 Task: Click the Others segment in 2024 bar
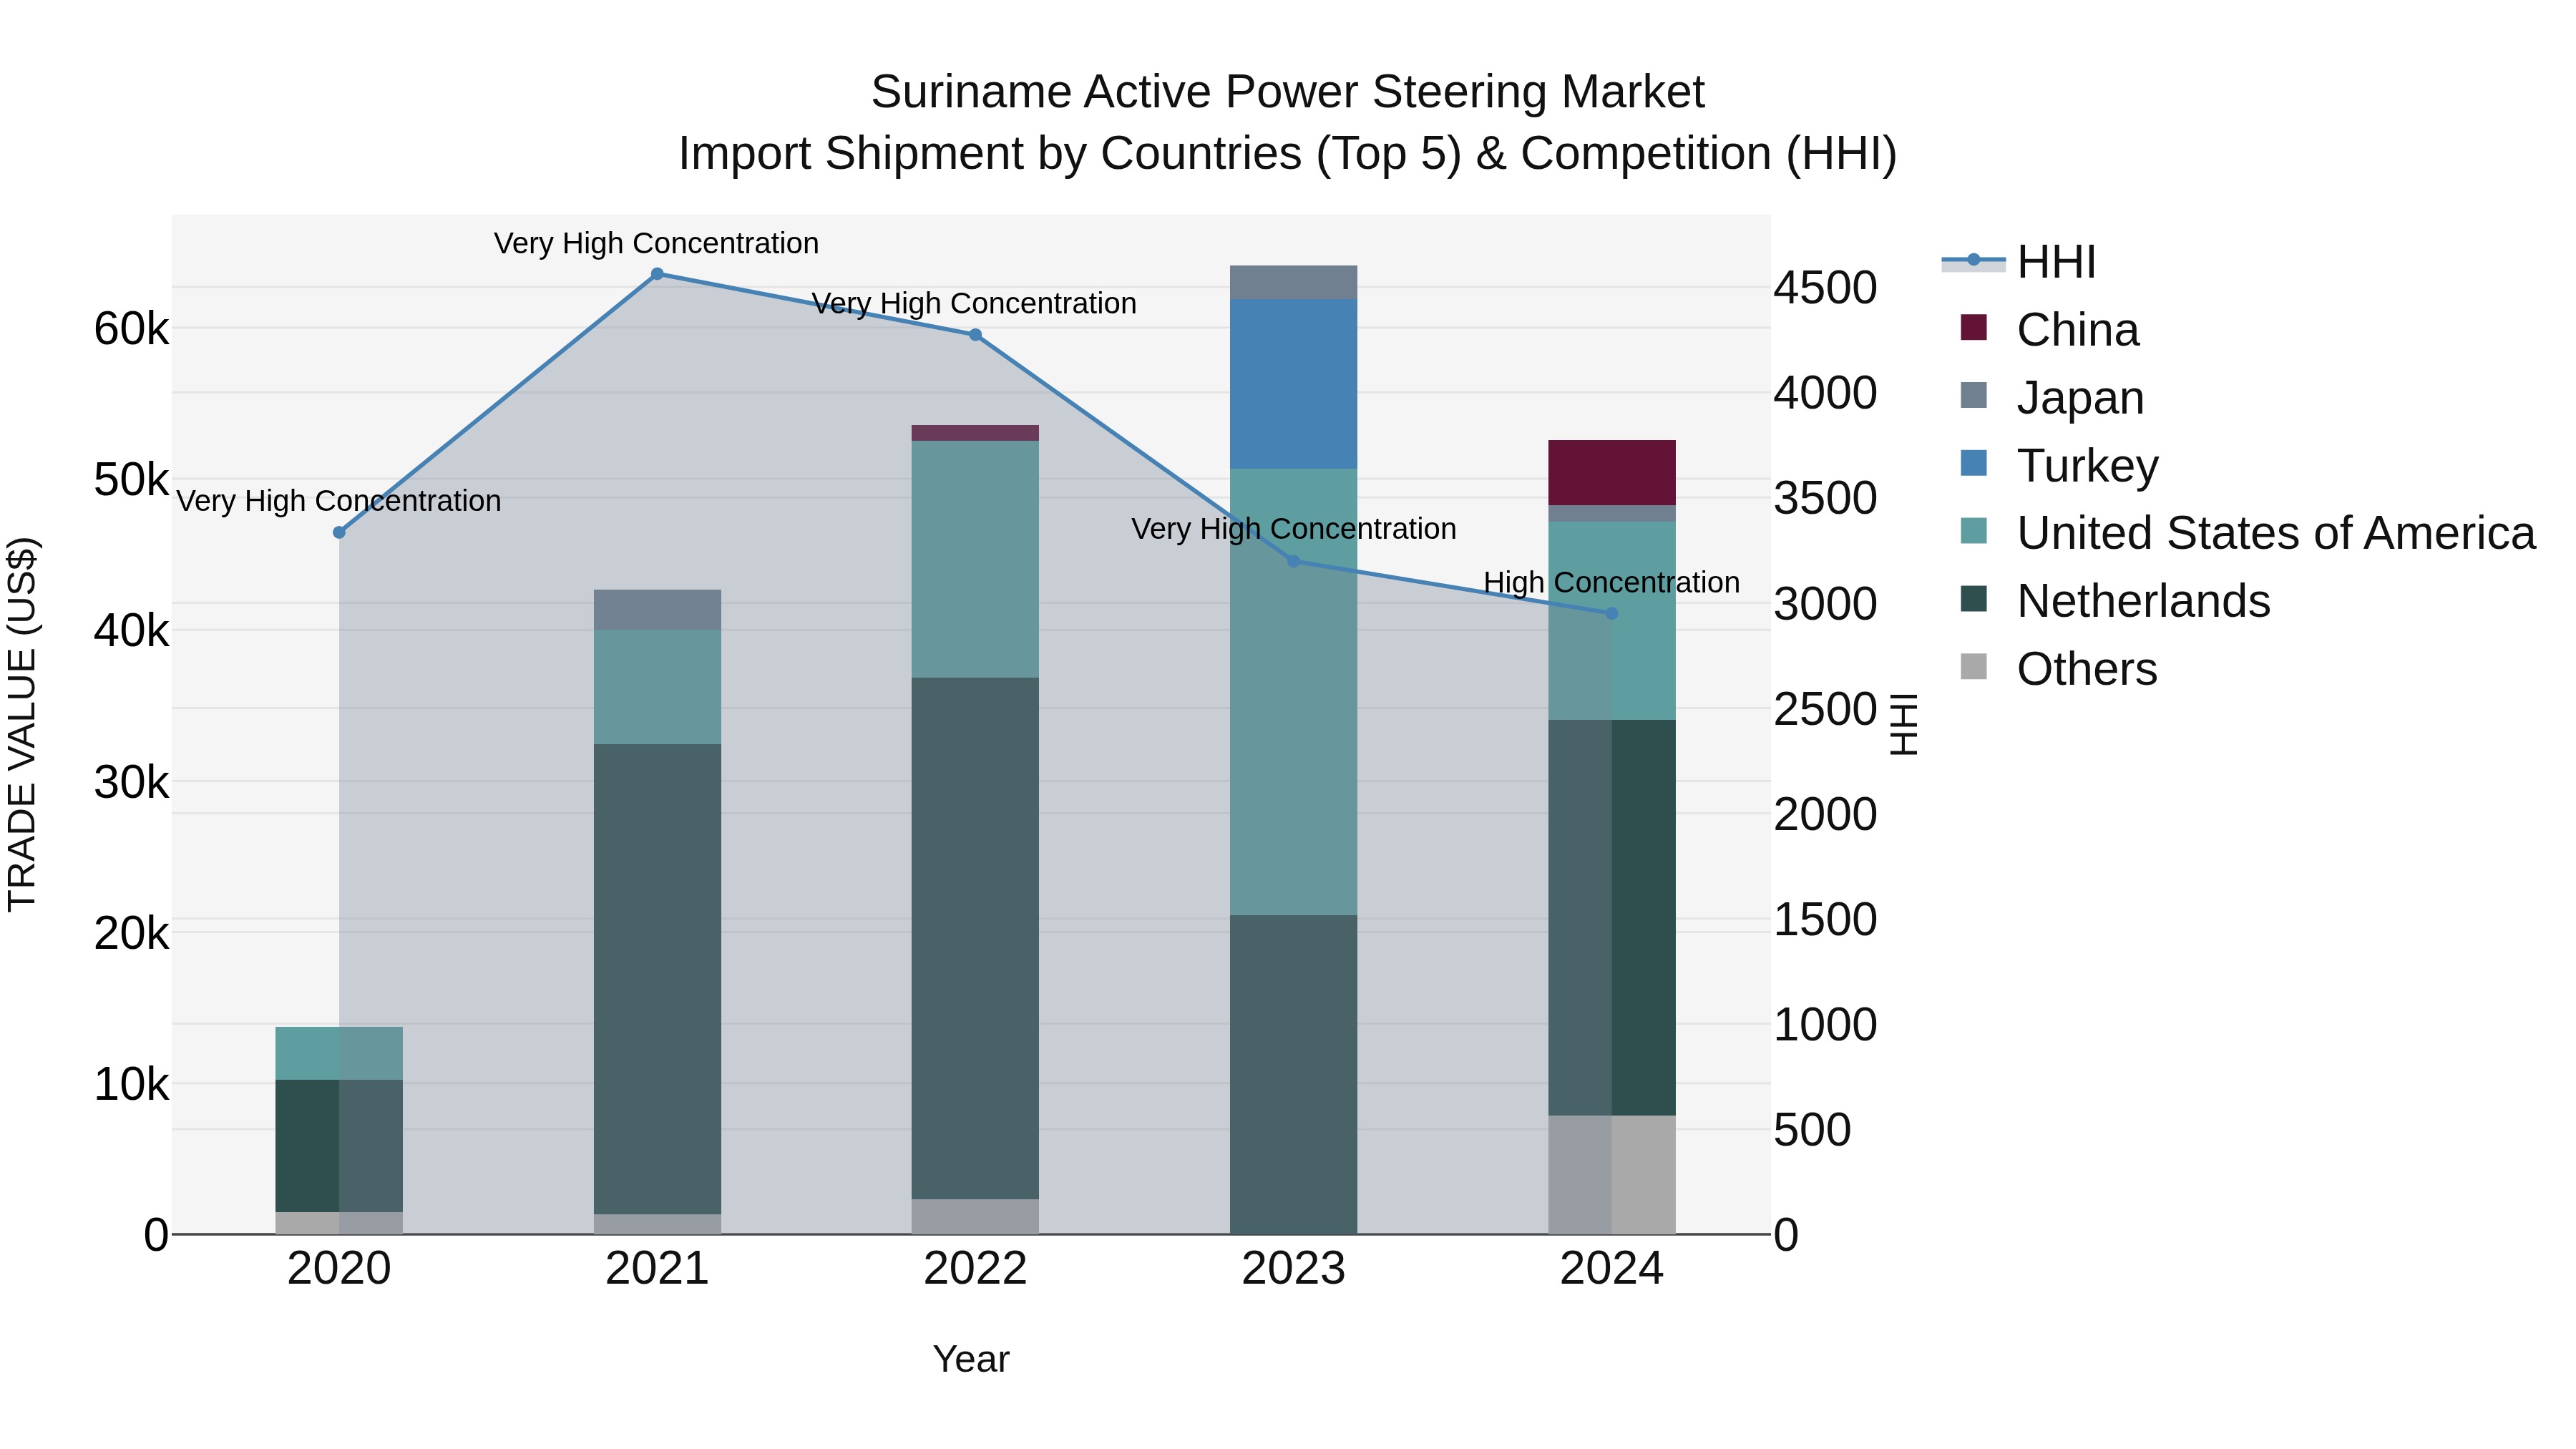tap(1611, 1175)
